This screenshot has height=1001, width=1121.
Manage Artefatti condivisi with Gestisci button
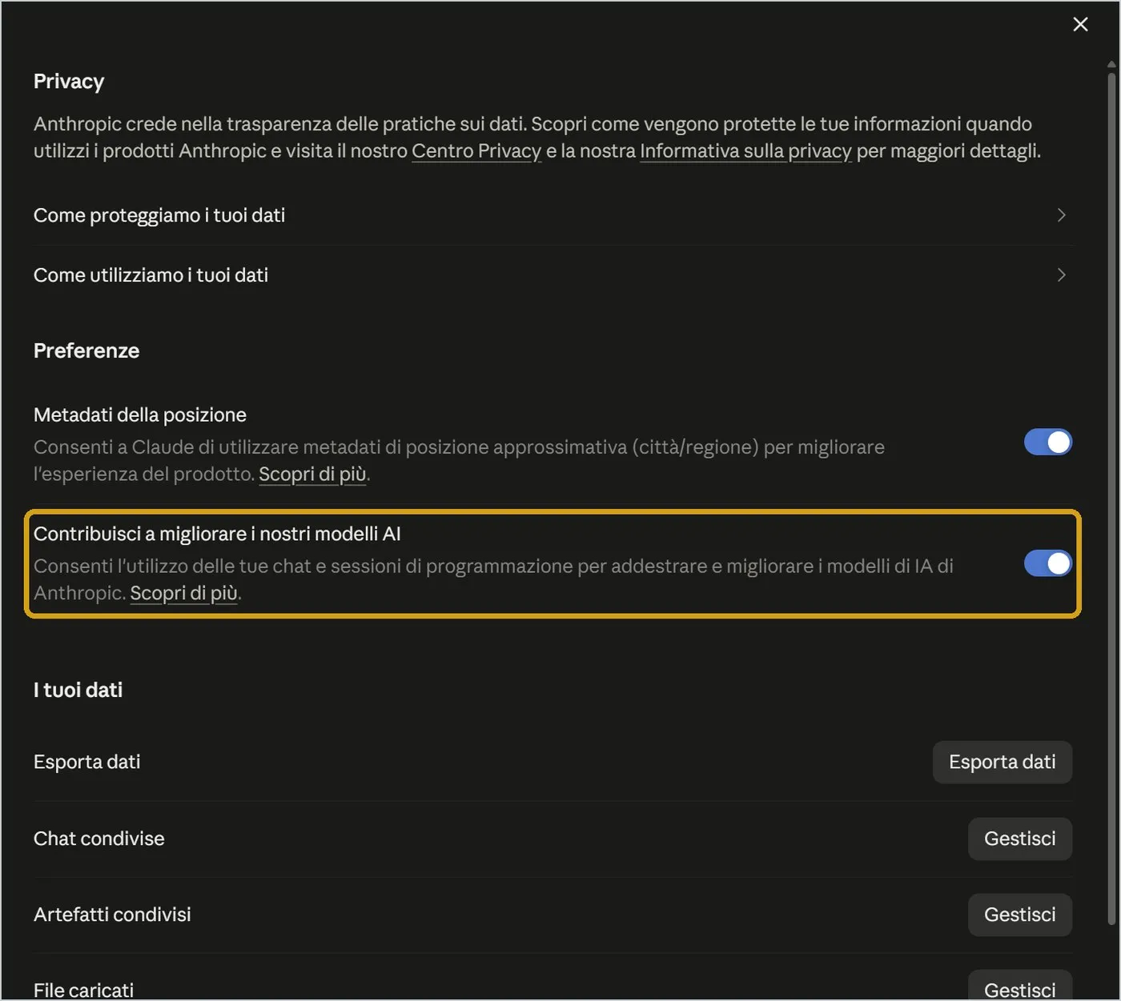click(1019, 915)
